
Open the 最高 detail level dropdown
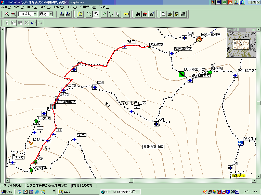pyautogui.click(x=51, y=14)
